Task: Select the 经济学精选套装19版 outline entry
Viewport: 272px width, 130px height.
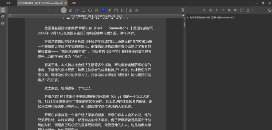Action: [212, 18]
